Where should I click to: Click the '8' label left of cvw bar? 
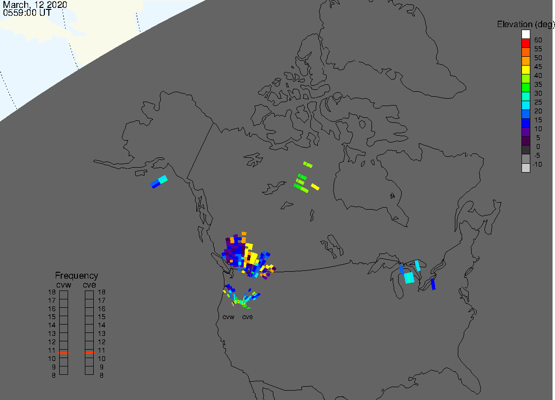point(54,375)
